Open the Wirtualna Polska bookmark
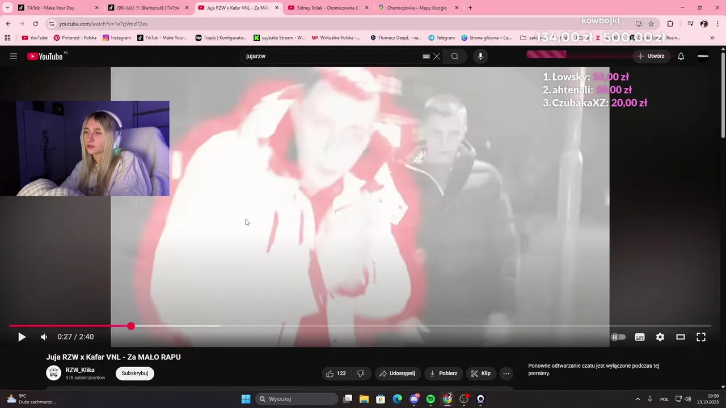The image size is (726, 408). [336, 38]
